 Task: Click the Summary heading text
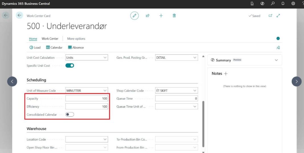[x=223, y=60]
